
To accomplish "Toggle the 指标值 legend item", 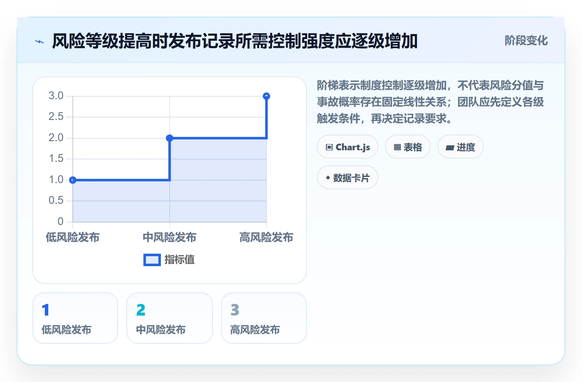I will pos(169,260).
